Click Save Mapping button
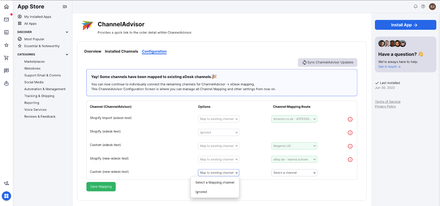The height and width of the screenshot is (206, 440). point(101,187)
